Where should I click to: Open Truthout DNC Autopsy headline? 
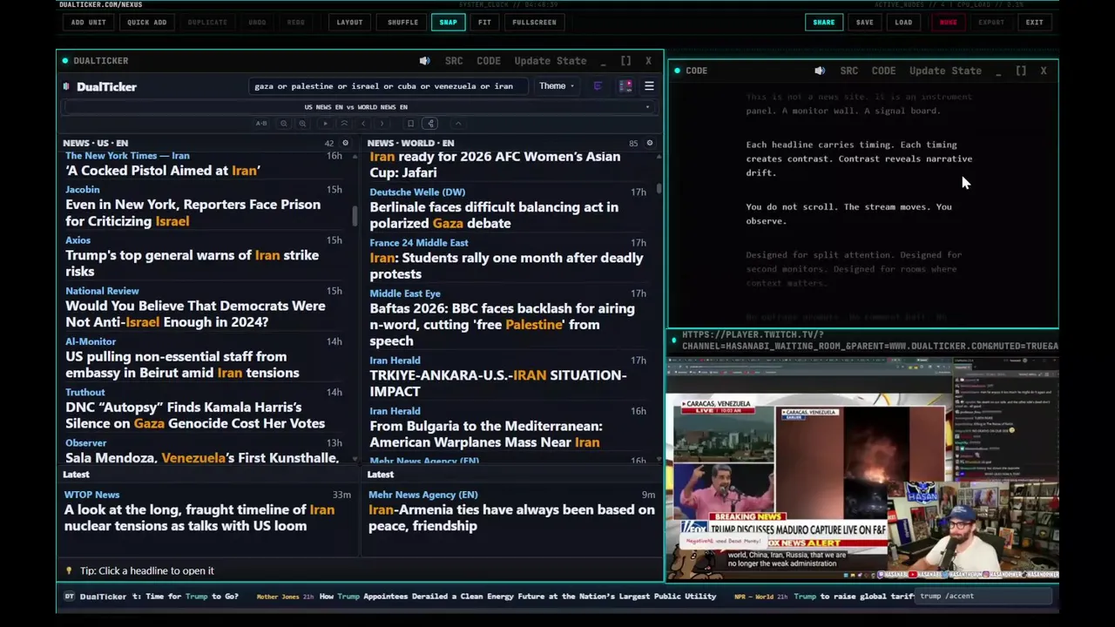[x=195, y=415]
